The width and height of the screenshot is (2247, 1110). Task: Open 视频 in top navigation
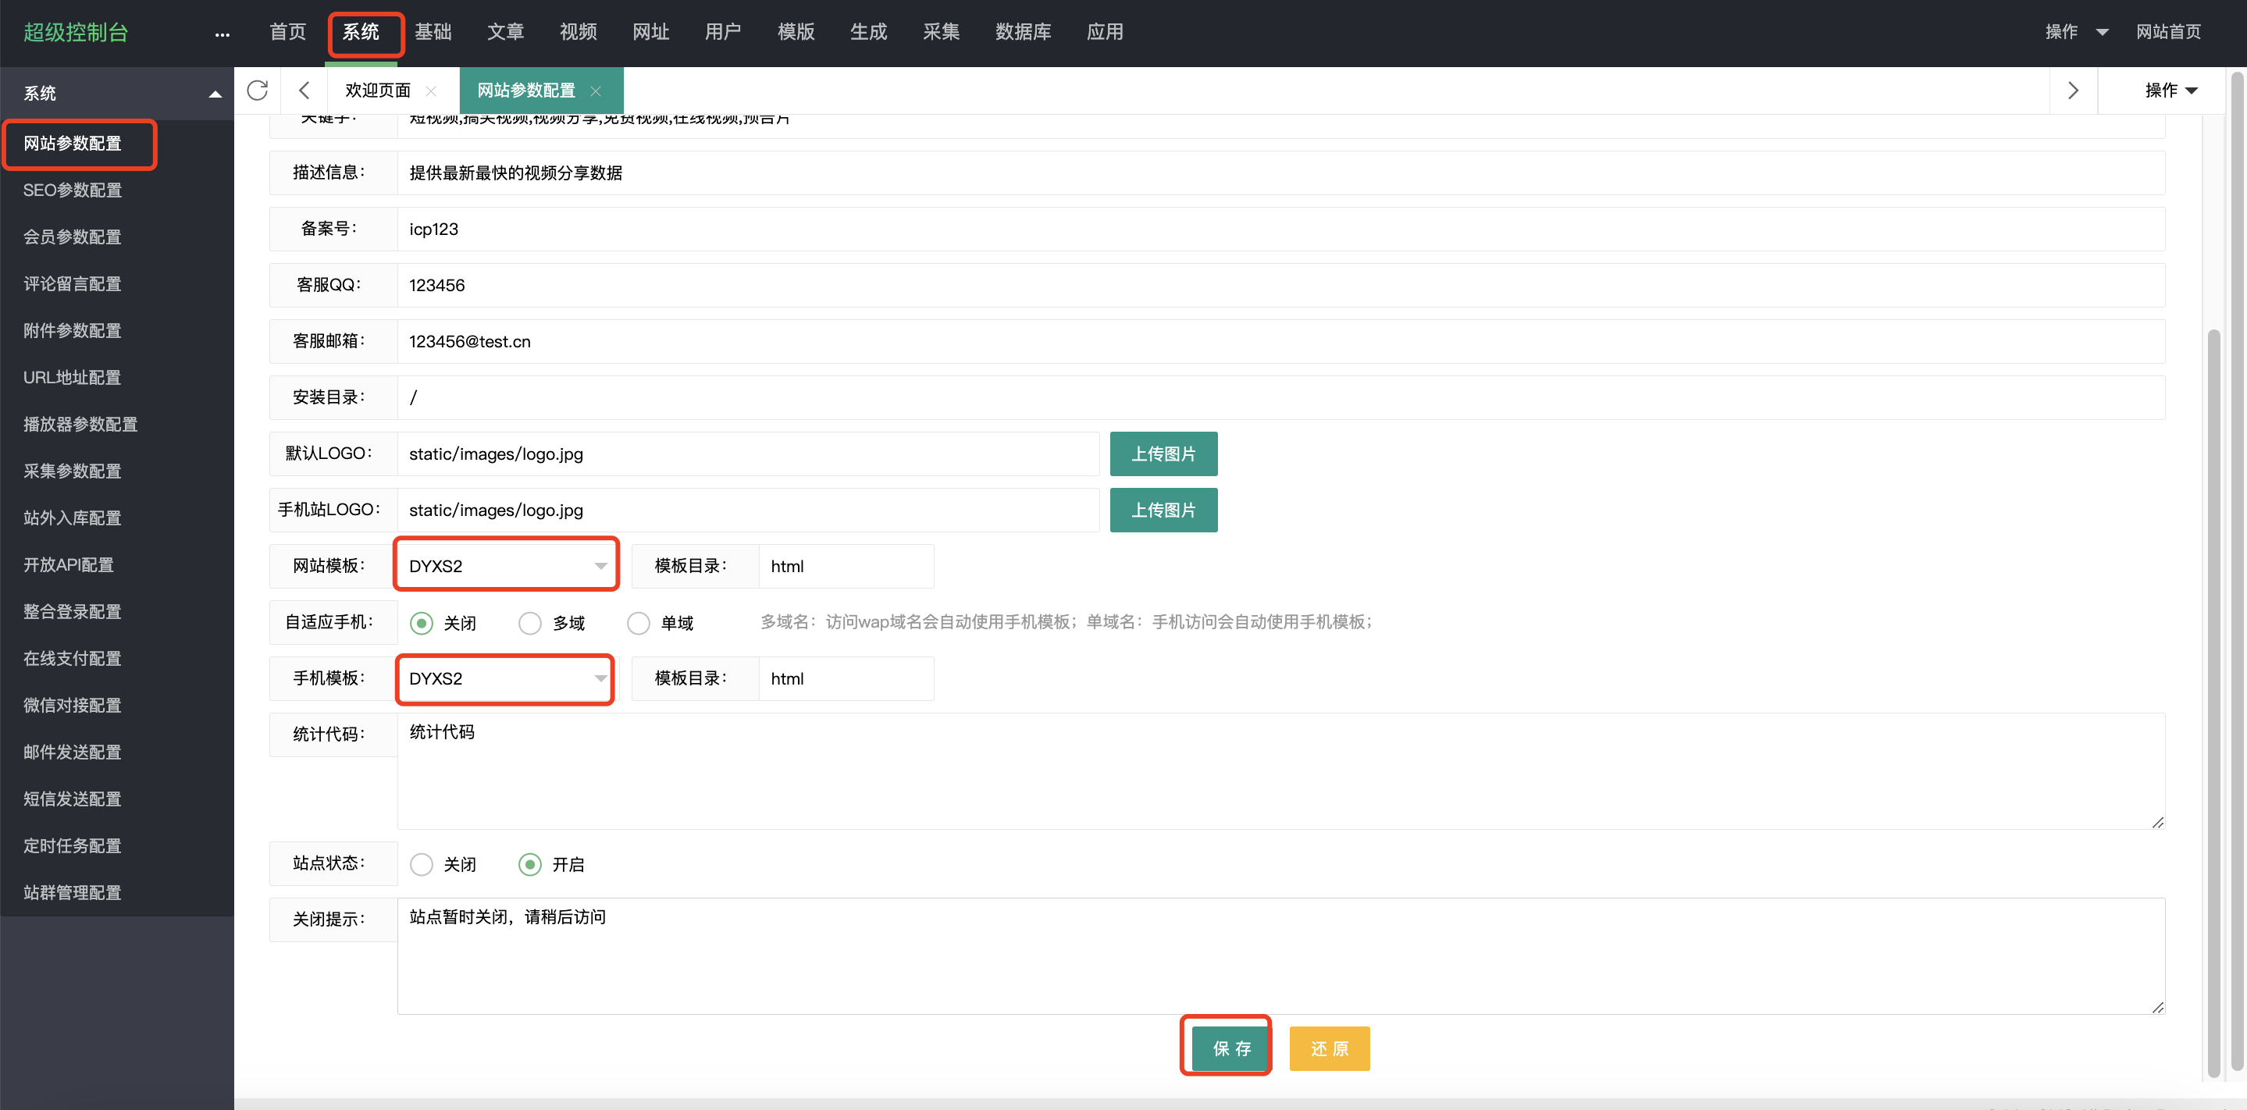click(x=579, y=32)
